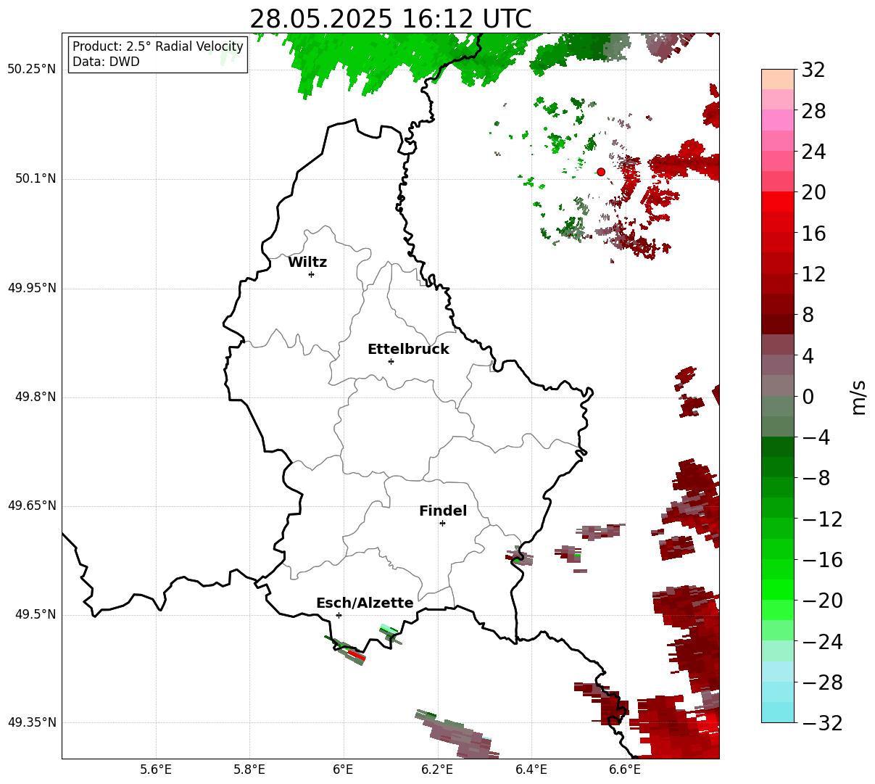Click the colorbar tick label −4
The width and height of the screenshot is (875, 784).
816,437
